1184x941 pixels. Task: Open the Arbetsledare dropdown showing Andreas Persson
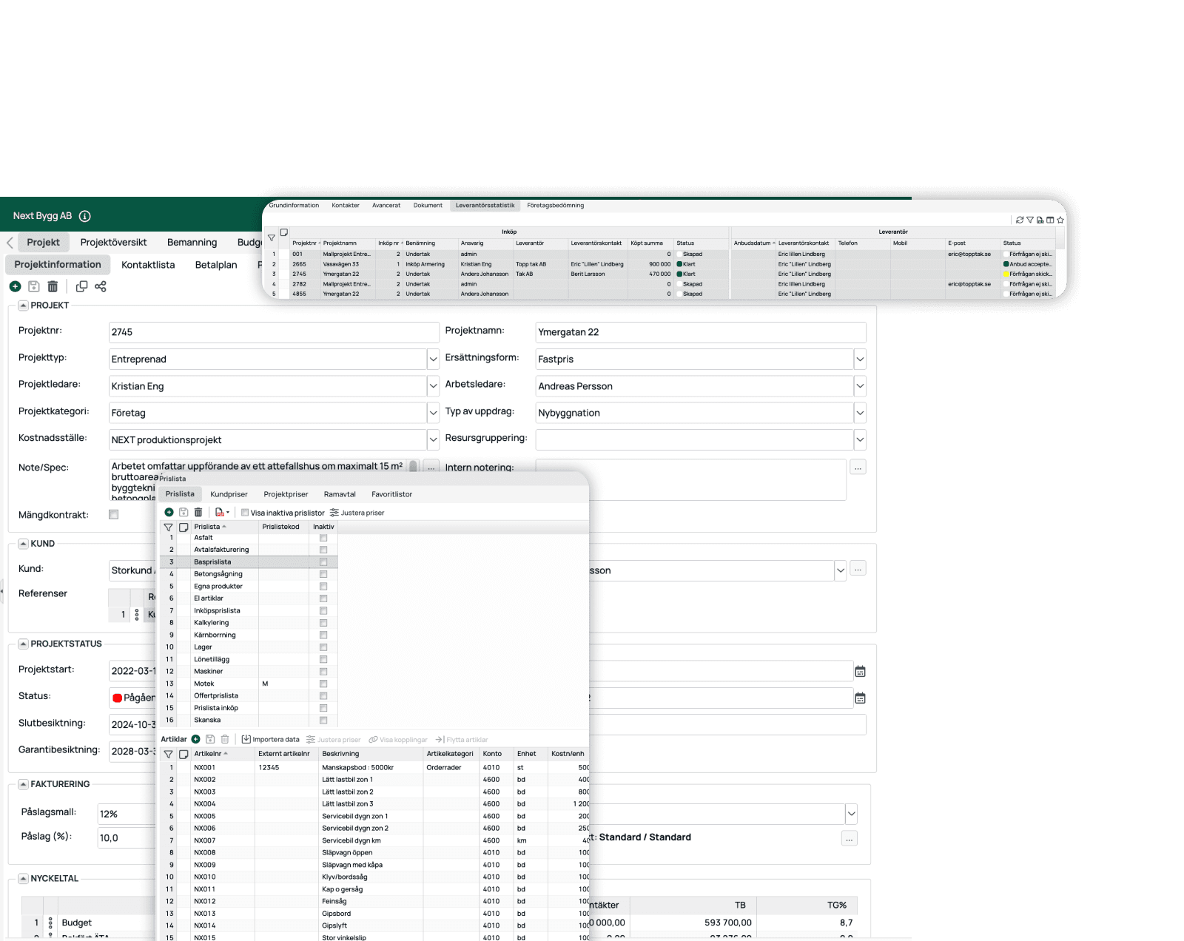click(860, 386)
